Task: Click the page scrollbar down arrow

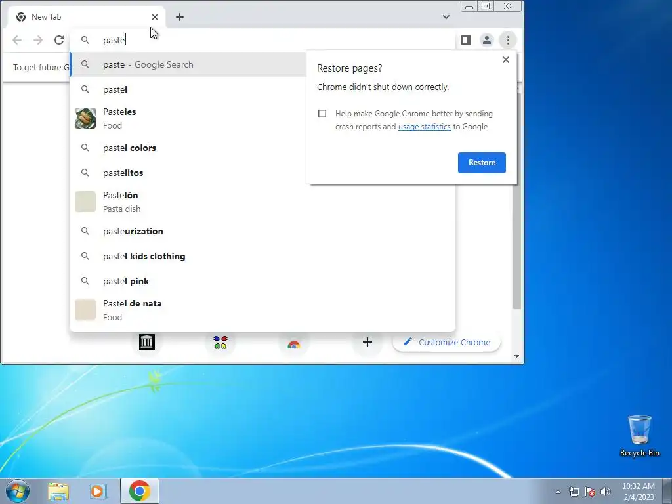Action: pyautogui.click(x=516, y=356)
